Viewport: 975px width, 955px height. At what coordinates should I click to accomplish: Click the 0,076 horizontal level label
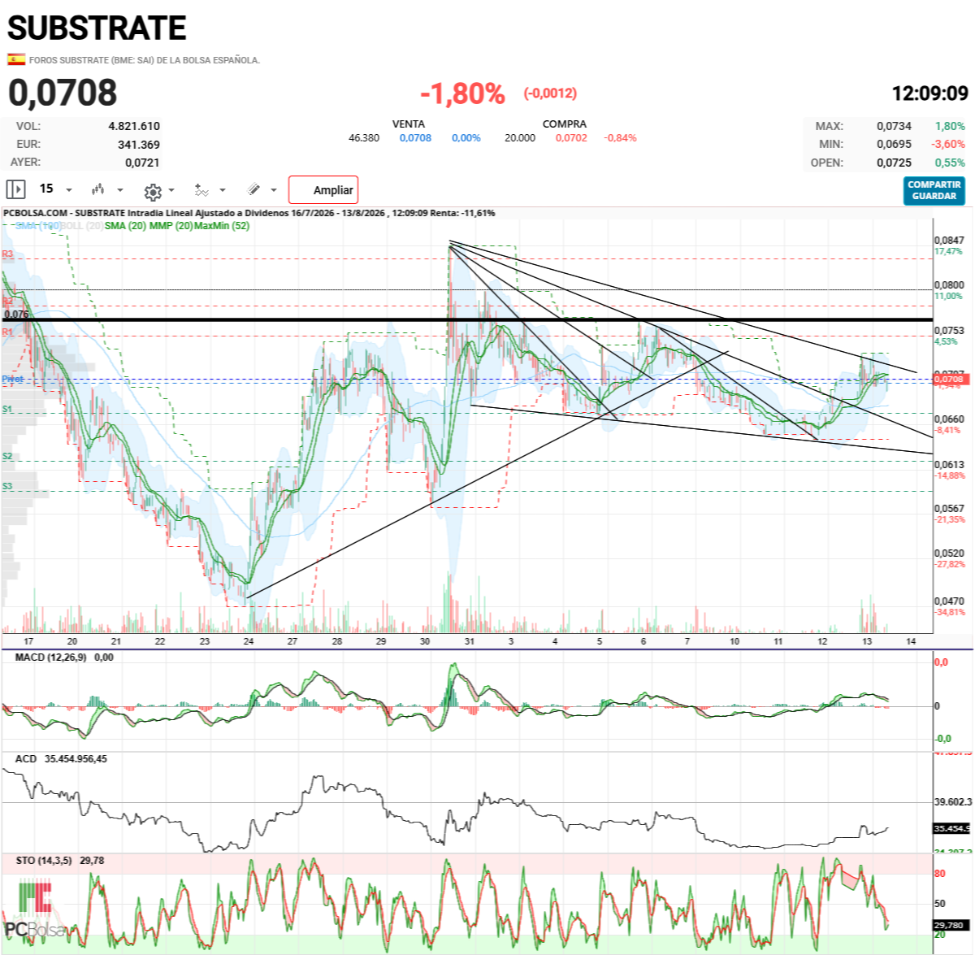(16, 314)
